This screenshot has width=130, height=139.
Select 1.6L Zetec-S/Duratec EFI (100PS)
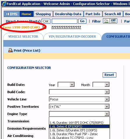pyautogui.click(x=79, y=130)
